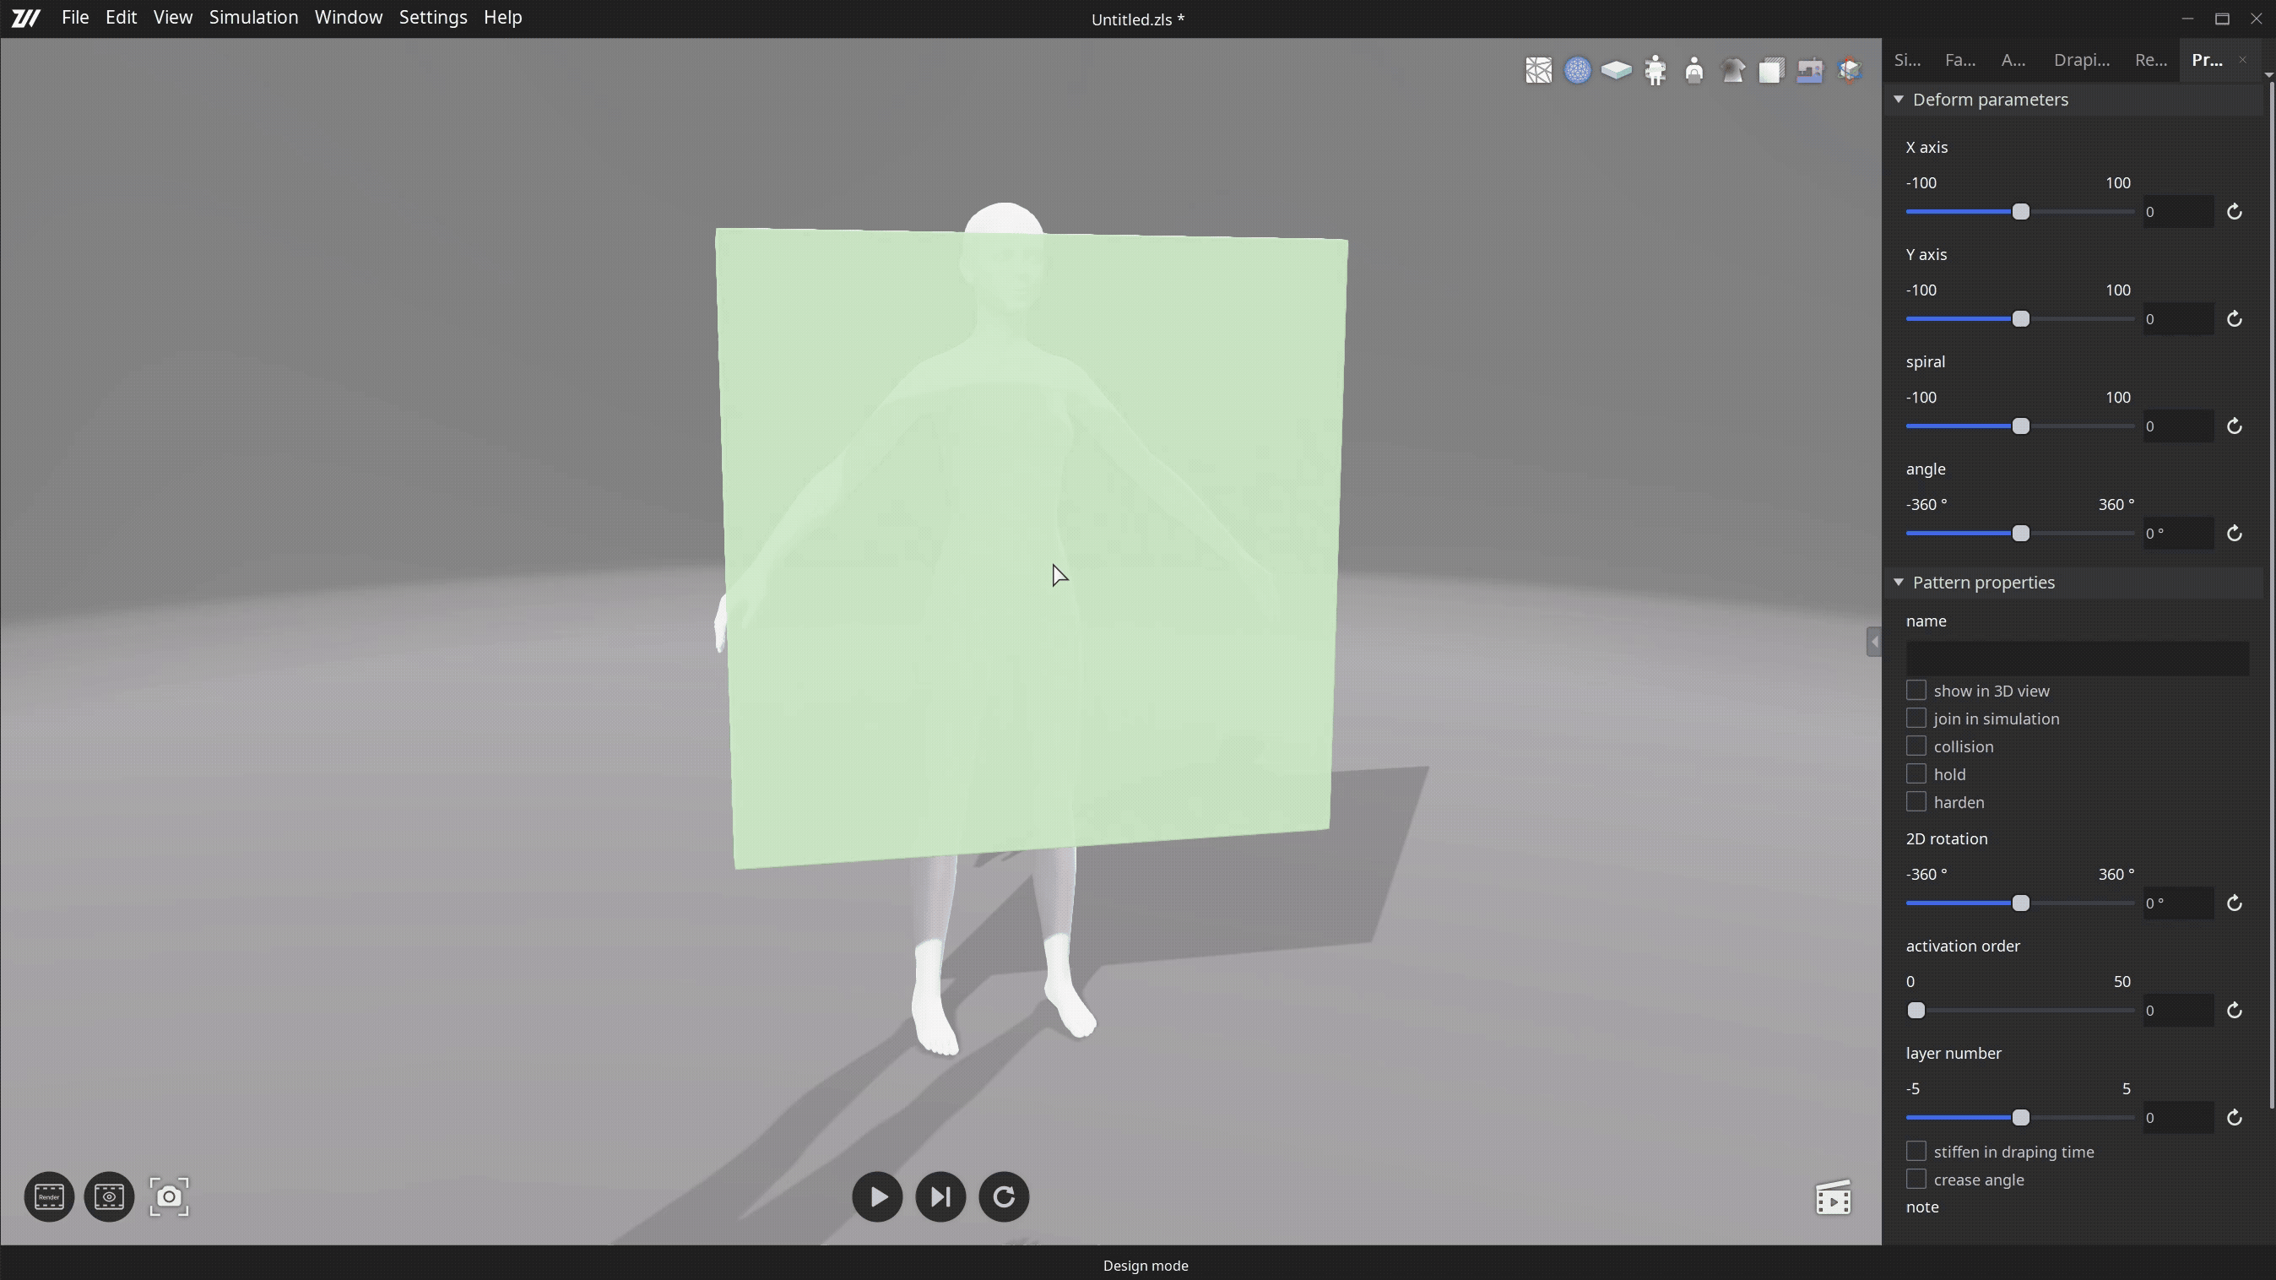Viewport: 2276px width, 1280px height.
Task: Click the screenshot camera icon
Action: click(169, 1197)
